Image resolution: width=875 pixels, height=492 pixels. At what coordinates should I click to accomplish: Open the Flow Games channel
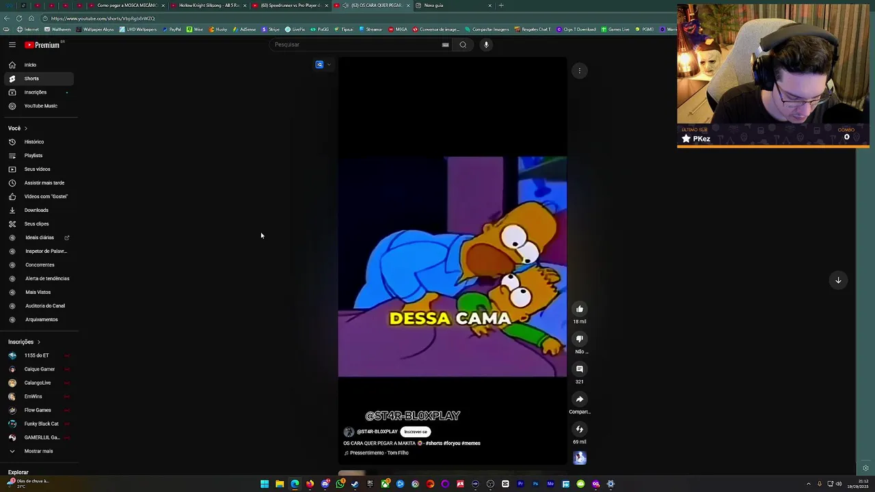click(39, 410)
